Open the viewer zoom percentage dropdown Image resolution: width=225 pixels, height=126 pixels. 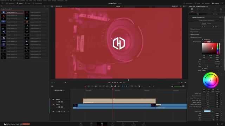click(52, 6)
